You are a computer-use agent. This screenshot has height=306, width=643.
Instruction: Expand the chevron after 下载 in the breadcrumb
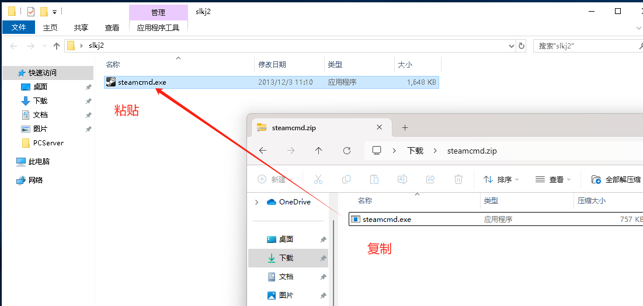(435, 151)
